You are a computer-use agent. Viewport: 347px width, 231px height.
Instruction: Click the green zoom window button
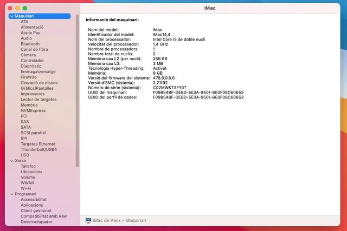[25, 8]
